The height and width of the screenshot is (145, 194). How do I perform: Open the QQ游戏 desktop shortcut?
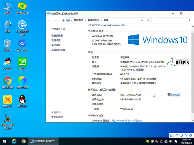7,64
